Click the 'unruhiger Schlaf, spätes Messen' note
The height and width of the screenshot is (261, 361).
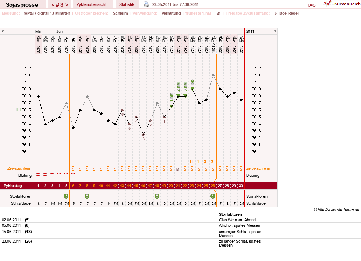240,234
